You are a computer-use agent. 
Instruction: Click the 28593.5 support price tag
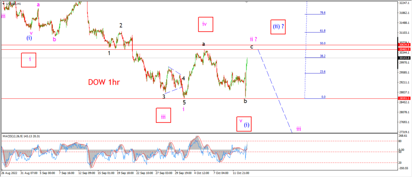click(405, 98)
